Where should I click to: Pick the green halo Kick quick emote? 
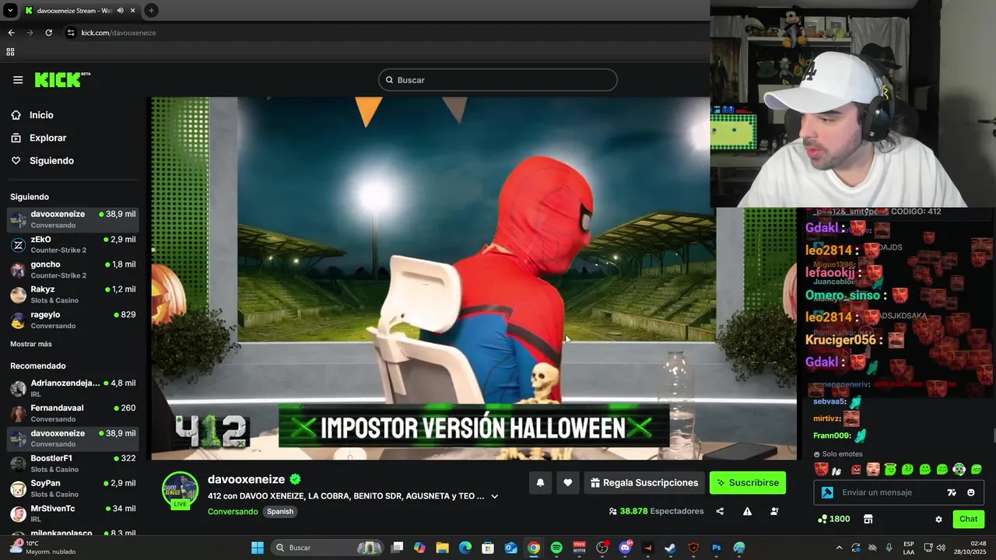click(x=890, y=469)
